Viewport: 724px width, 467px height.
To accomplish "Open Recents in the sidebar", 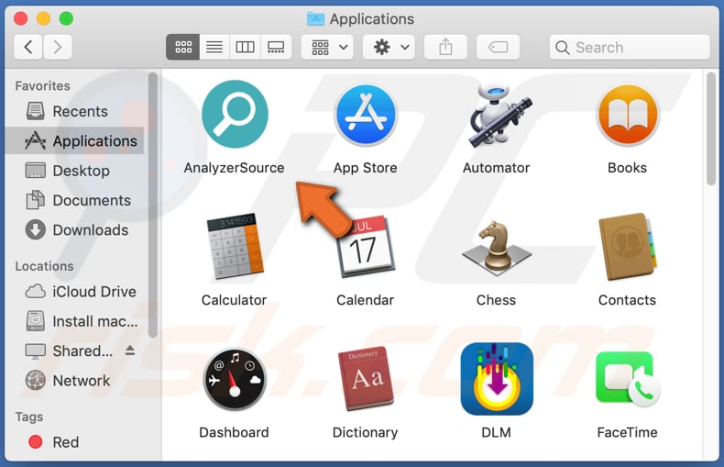I will coord(74,111).
